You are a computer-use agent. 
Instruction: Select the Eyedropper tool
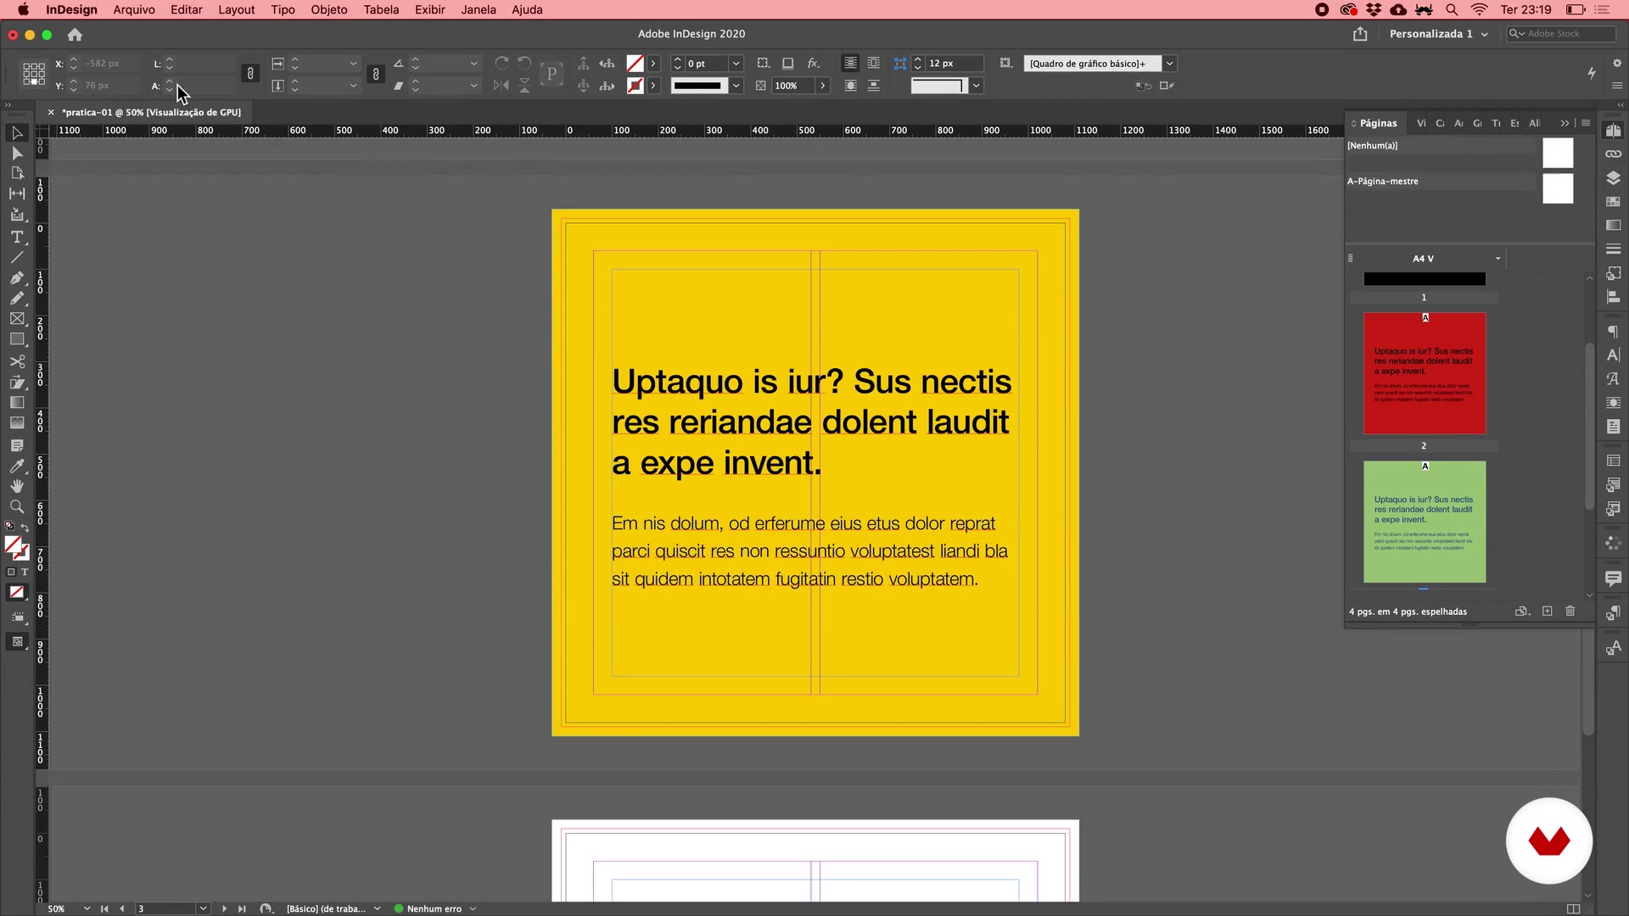coord(17,466)
